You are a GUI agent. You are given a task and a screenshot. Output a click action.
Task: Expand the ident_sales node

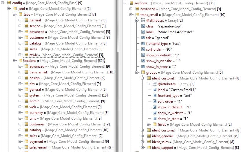click(142, 142)
